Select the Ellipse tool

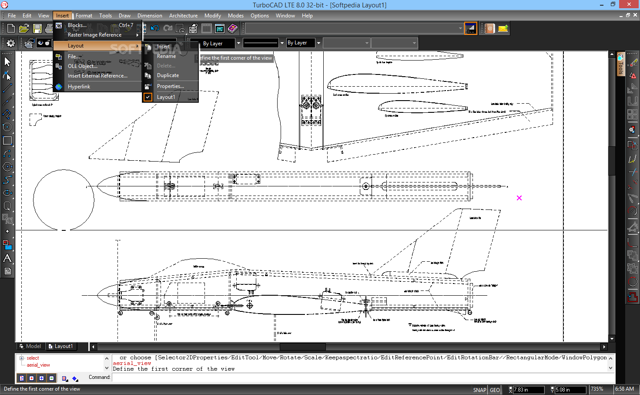point(7,192)
